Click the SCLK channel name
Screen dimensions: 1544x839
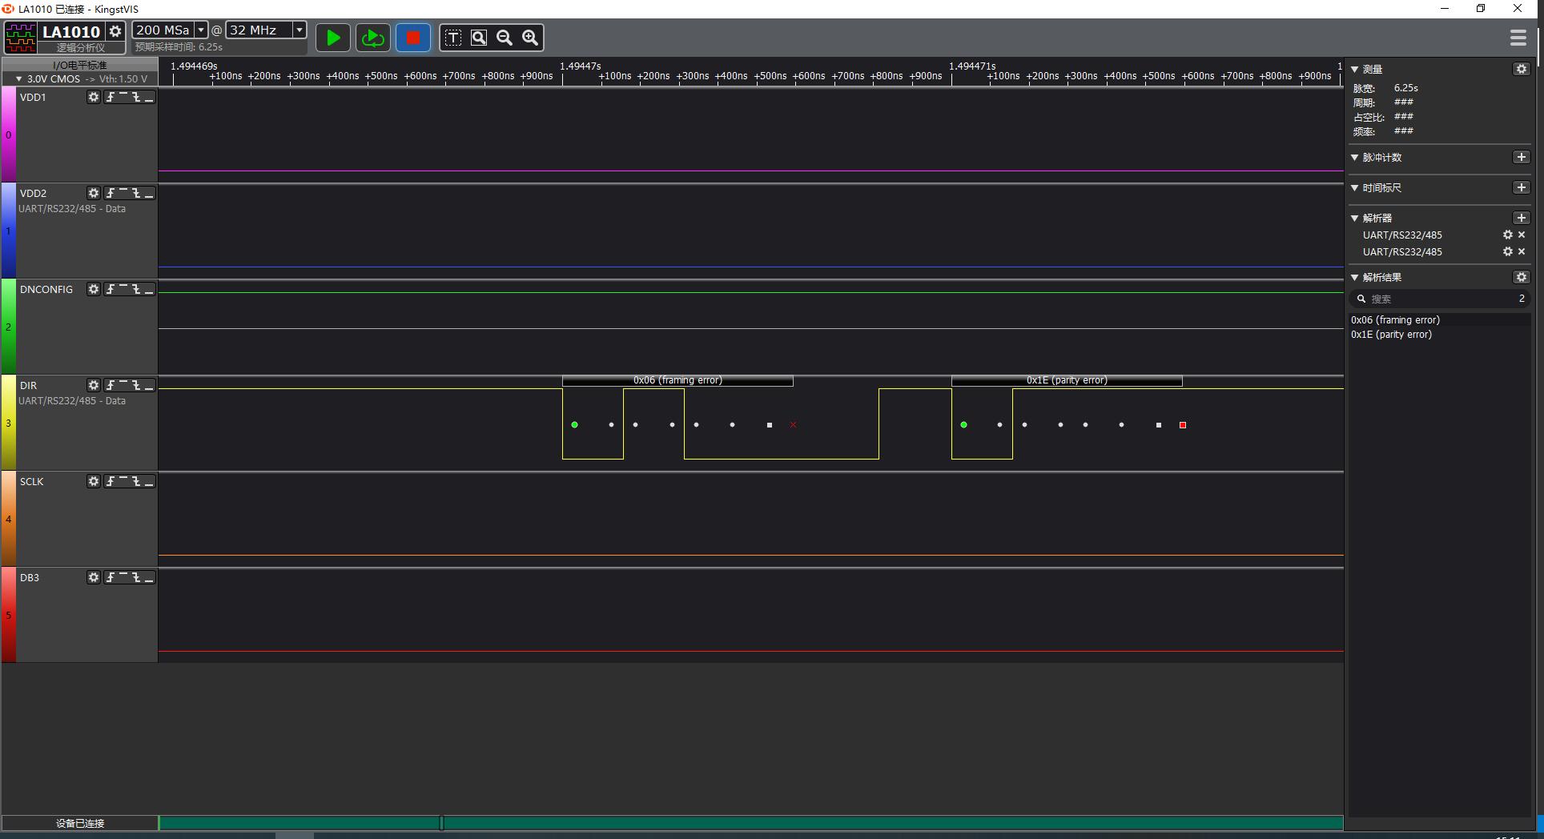(32, 481)
